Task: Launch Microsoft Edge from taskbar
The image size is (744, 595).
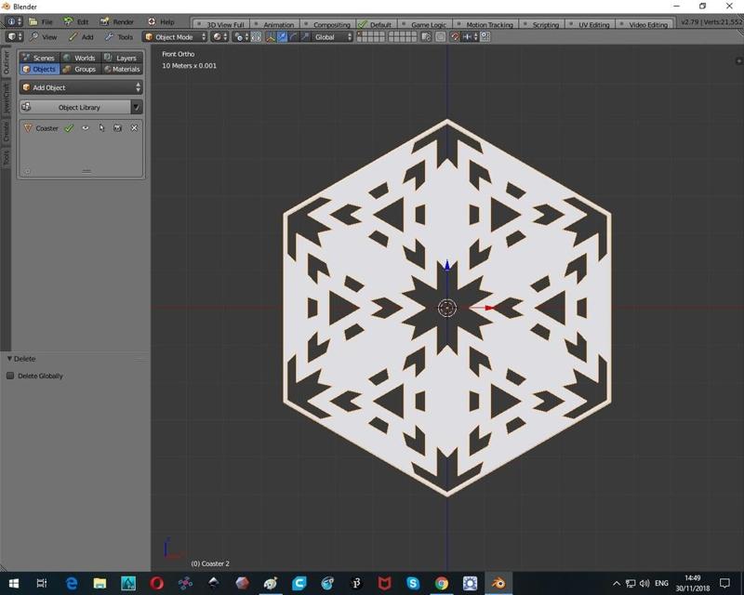Action: click(72, 583)
